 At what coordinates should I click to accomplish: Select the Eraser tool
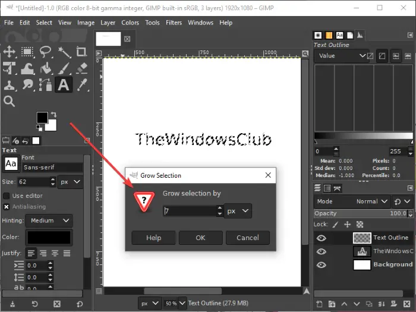tap(82, 68)
